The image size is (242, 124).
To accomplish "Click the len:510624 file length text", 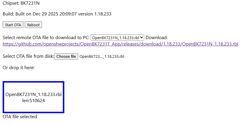I will pos(33,101).
